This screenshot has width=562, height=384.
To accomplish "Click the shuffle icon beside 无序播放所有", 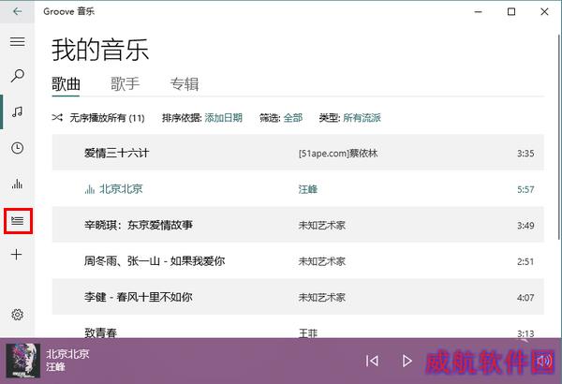I will [x=57, y=117].
